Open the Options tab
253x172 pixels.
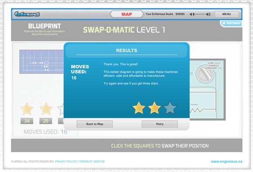(x=232, y=23)
